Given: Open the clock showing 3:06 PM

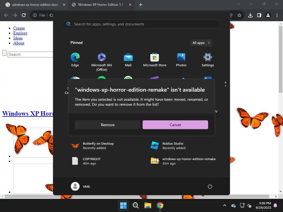Looking at the screenshot, I should (x=263, y=205).
